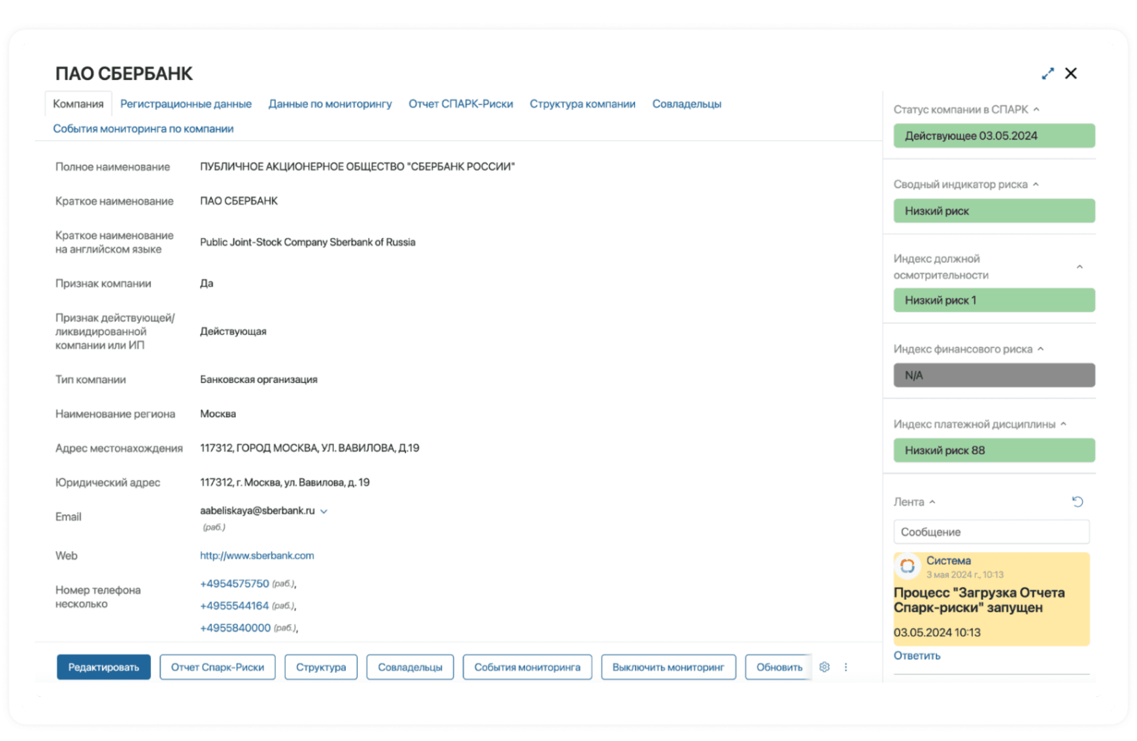
Task: Click the grey N/A financial risk badge
Action: coord(994,375)
